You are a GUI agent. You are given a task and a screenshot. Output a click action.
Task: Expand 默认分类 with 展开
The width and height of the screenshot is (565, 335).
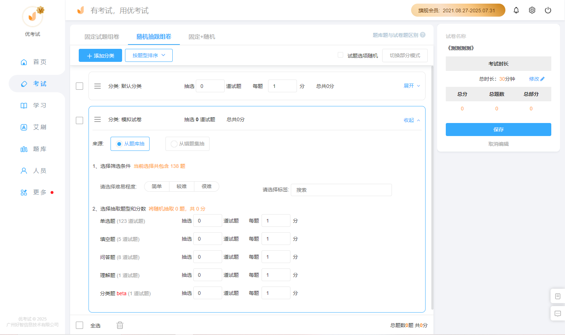tap(412, 86)
